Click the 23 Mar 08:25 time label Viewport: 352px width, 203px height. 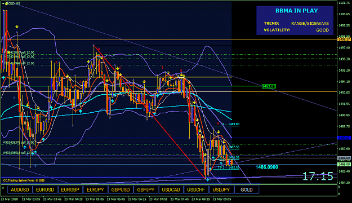tap(200, 199)
